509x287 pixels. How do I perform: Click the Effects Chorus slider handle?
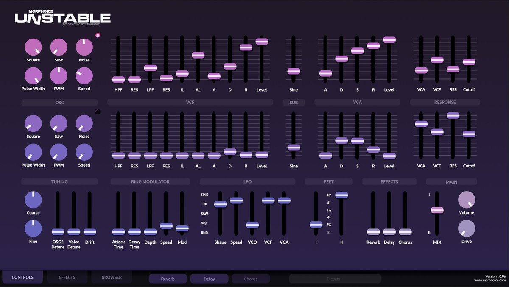[405, 232]
